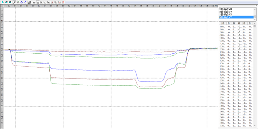Click the red bullseye target toolbar icon

63,2
